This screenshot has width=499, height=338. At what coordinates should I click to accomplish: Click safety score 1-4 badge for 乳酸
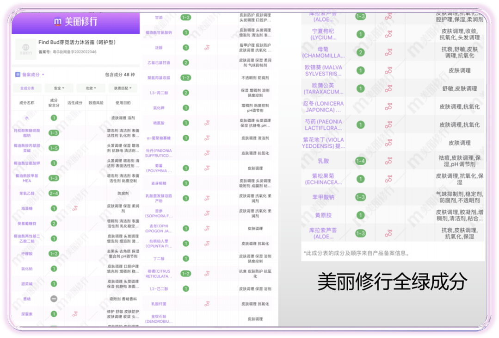[360, 161]
